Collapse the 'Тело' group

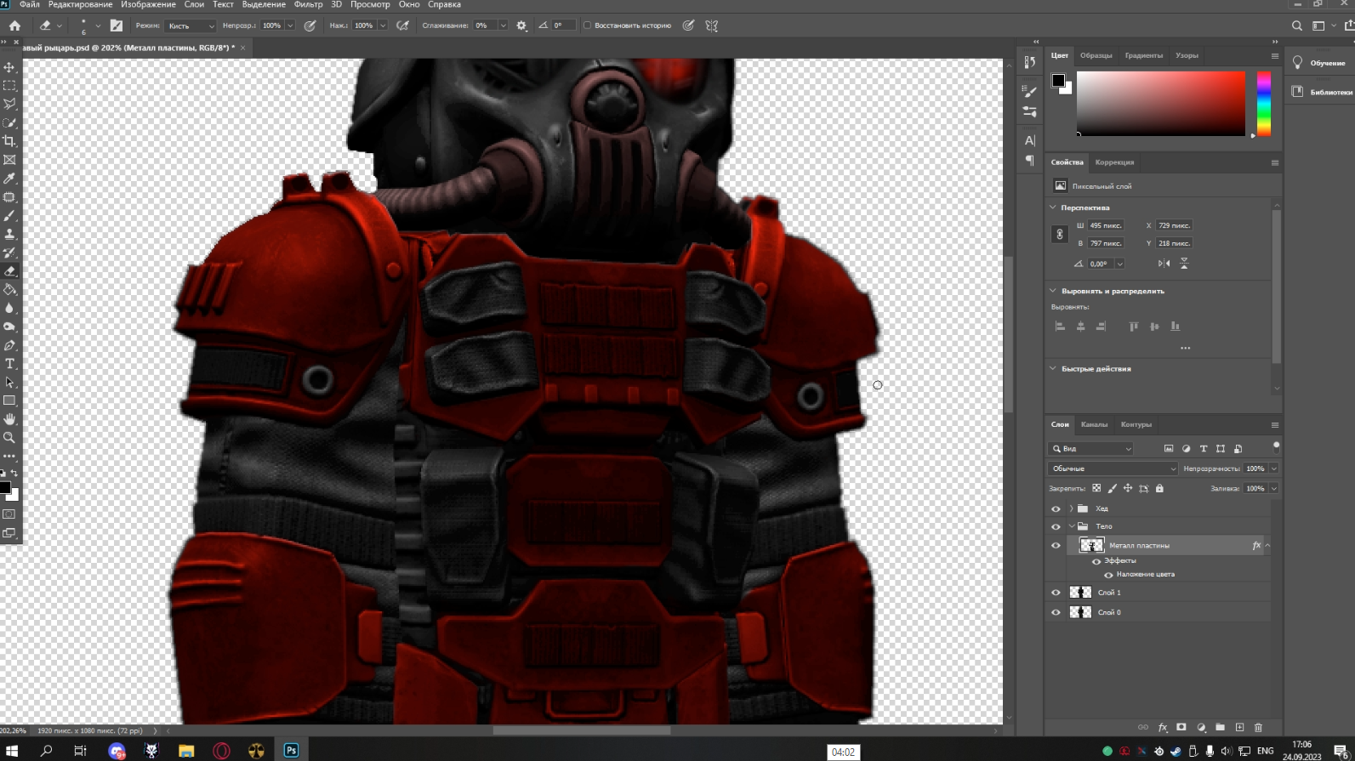[x=1071, y=526]
